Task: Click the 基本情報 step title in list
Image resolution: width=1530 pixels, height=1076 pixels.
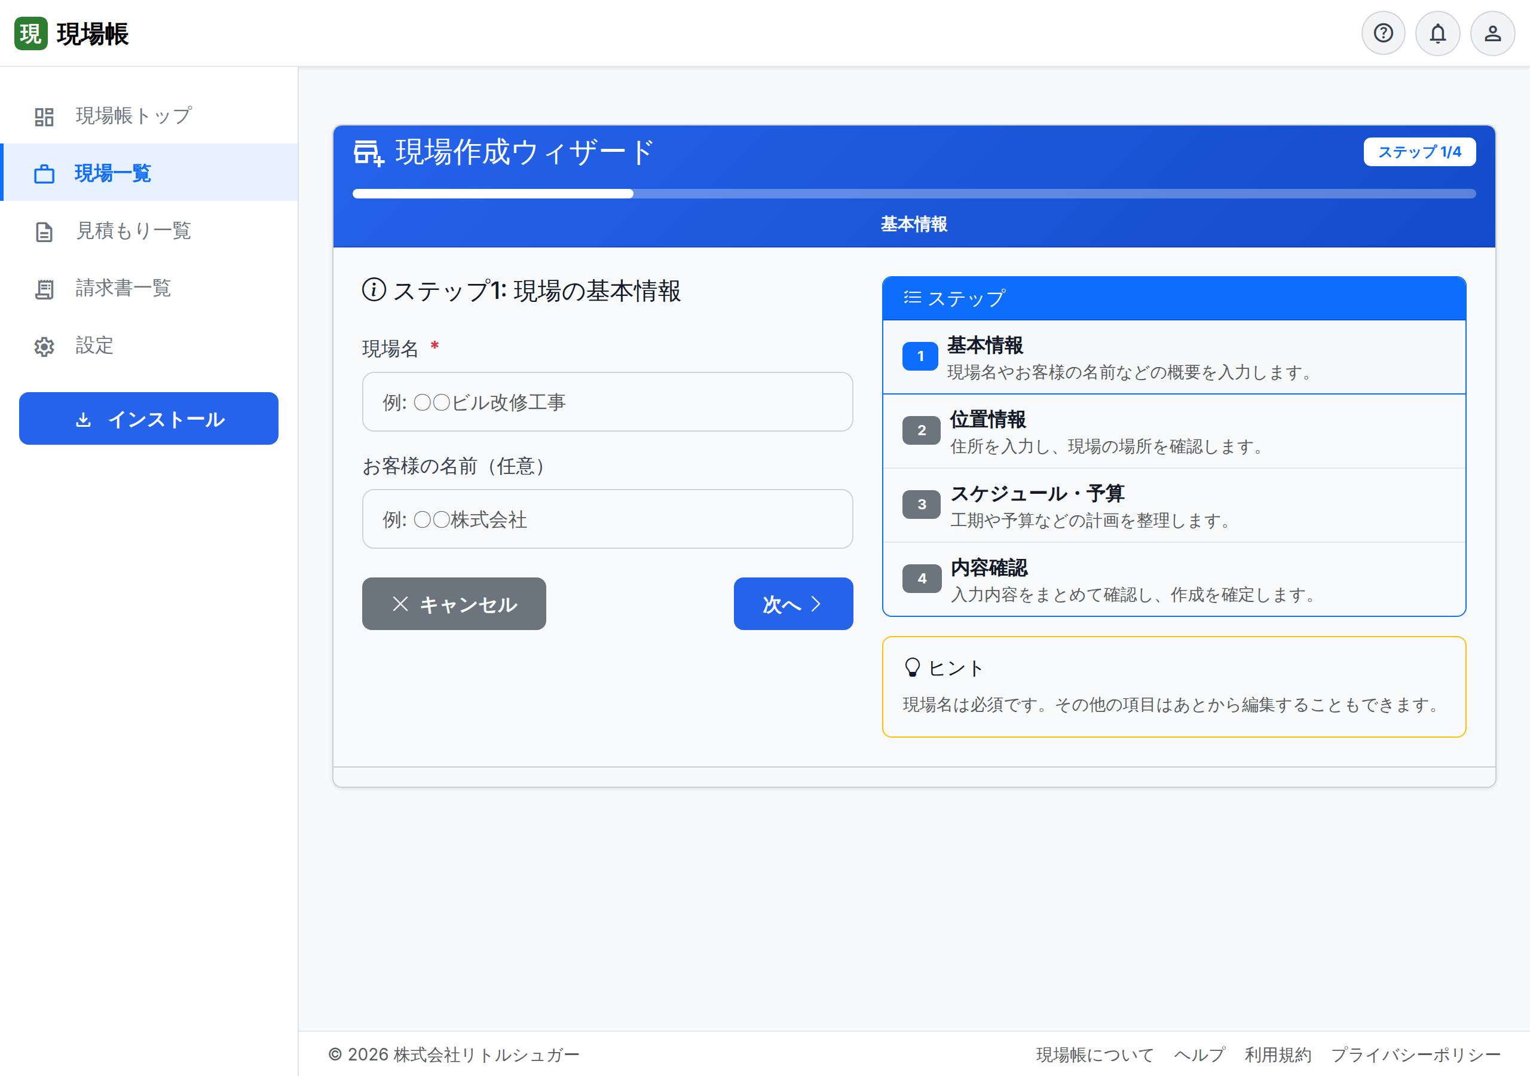Action: click(985, 346)
